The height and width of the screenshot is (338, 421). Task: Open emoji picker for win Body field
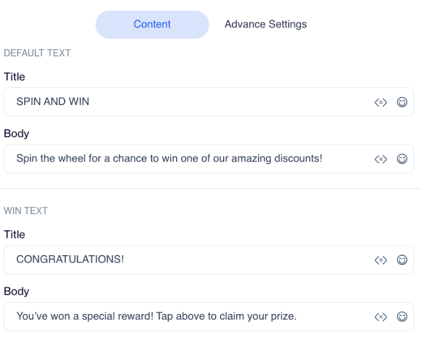[x=402, y=317]
